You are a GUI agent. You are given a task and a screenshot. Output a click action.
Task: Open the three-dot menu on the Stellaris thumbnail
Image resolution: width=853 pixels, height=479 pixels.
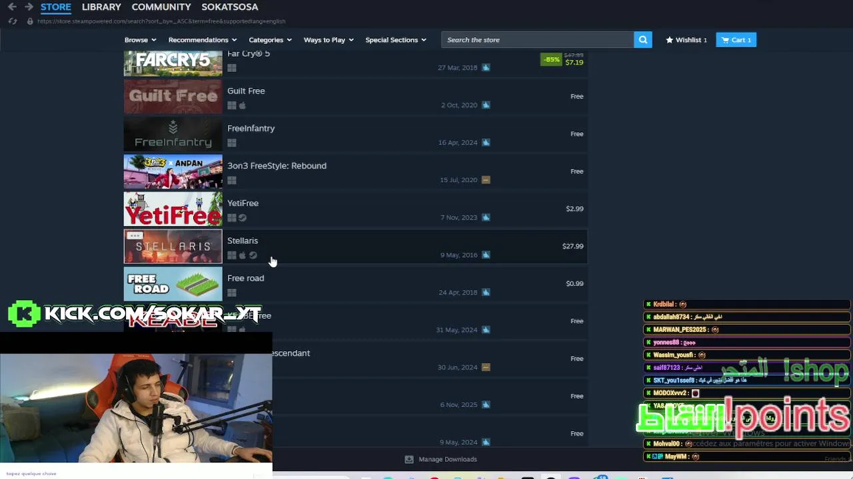tap(135, 236)
